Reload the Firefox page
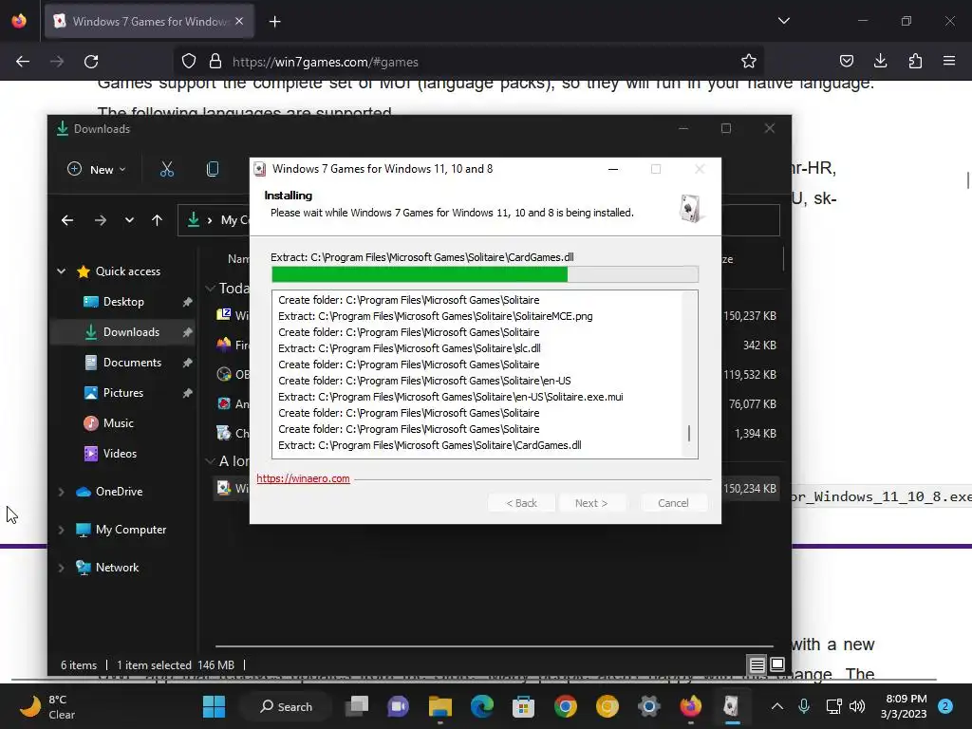 click(x=91, y=62)
